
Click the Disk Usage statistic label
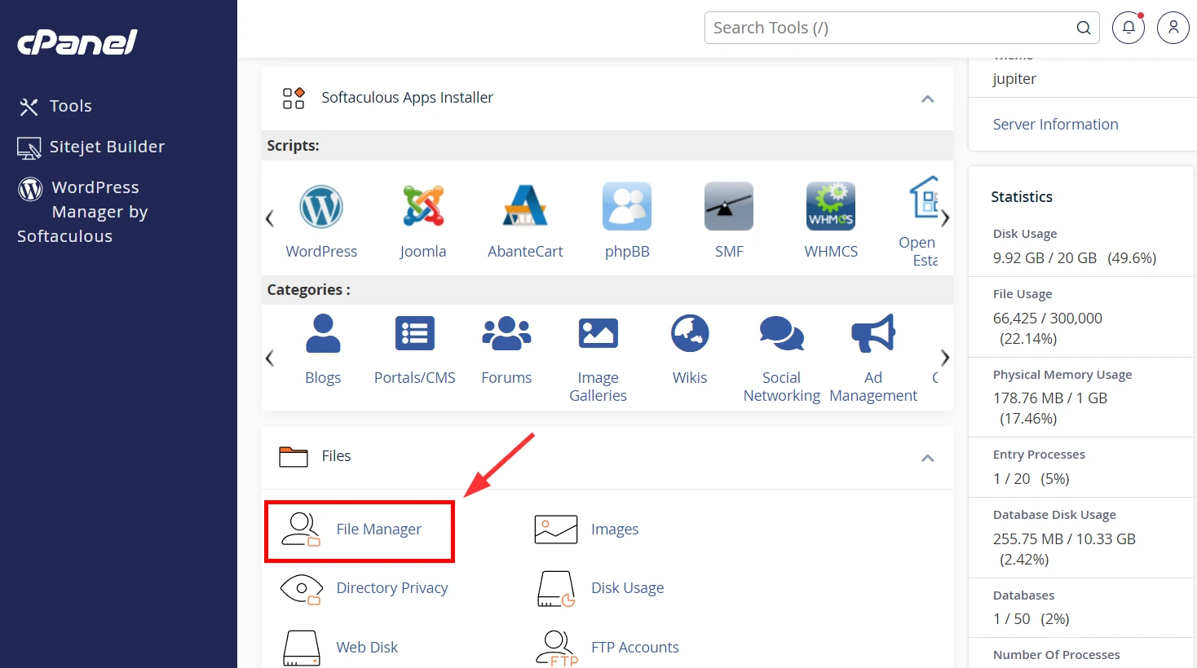coord(1025,234)
